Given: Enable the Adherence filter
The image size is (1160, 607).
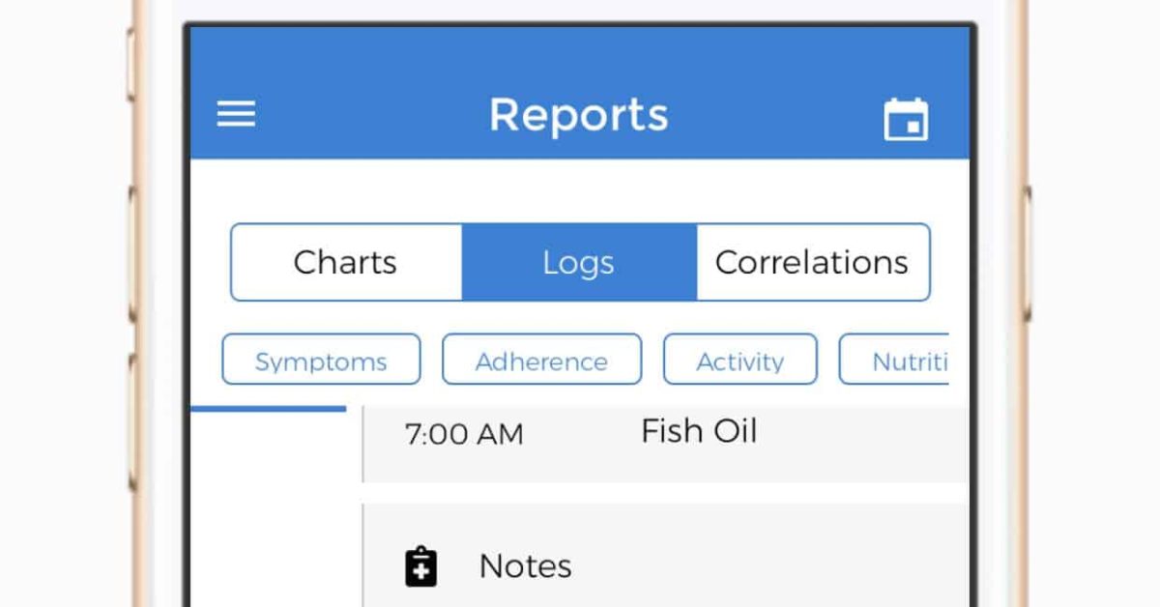Looking at the screenshot, I should (541, 360).
